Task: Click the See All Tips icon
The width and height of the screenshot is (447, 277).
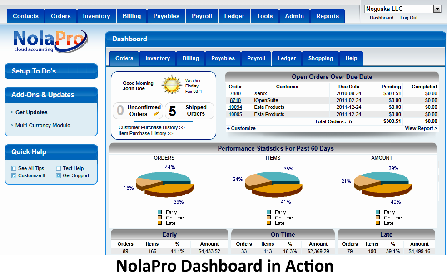Action: point(14,168)
